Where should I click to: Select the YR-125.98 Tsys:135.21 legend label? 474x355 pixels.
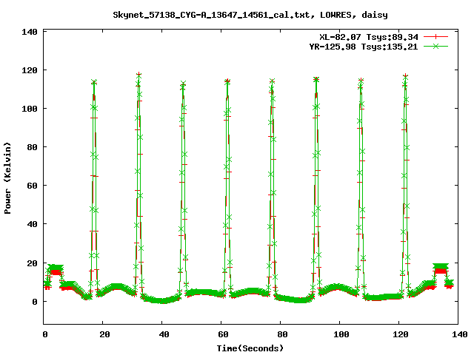[363, 46]
